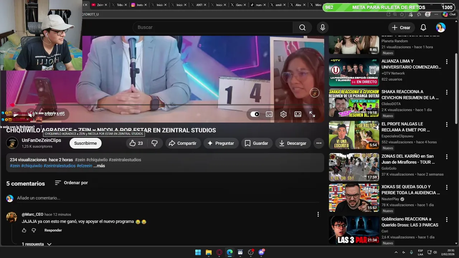Open Opera browser from the taskbar

[219, 252]
